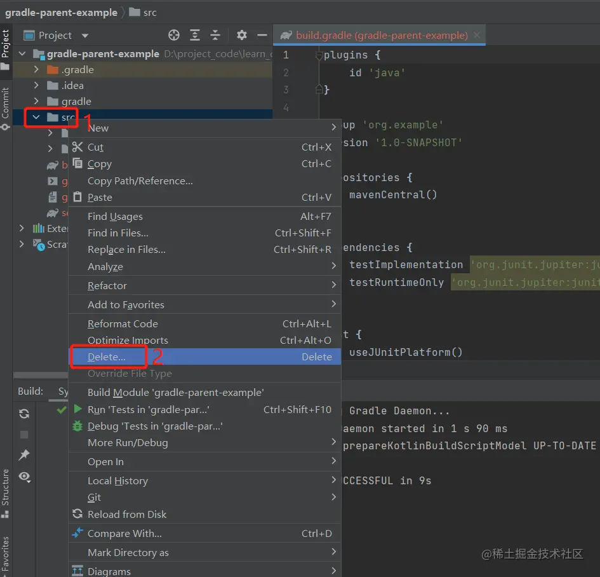Collapse the gradle-parent-example root node
600x577 pixels.
tap(22, 53)
